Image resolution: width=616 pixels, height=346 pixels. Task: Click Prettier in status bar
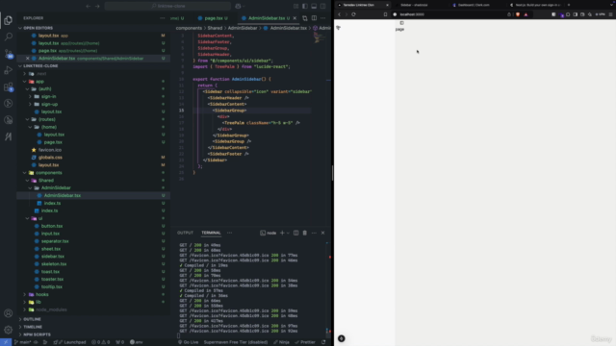tap(305, 342)
